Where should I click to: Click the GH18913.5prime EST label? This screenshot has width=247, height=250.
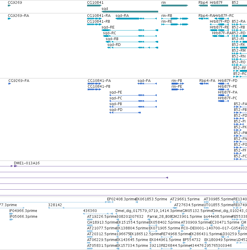102,222
